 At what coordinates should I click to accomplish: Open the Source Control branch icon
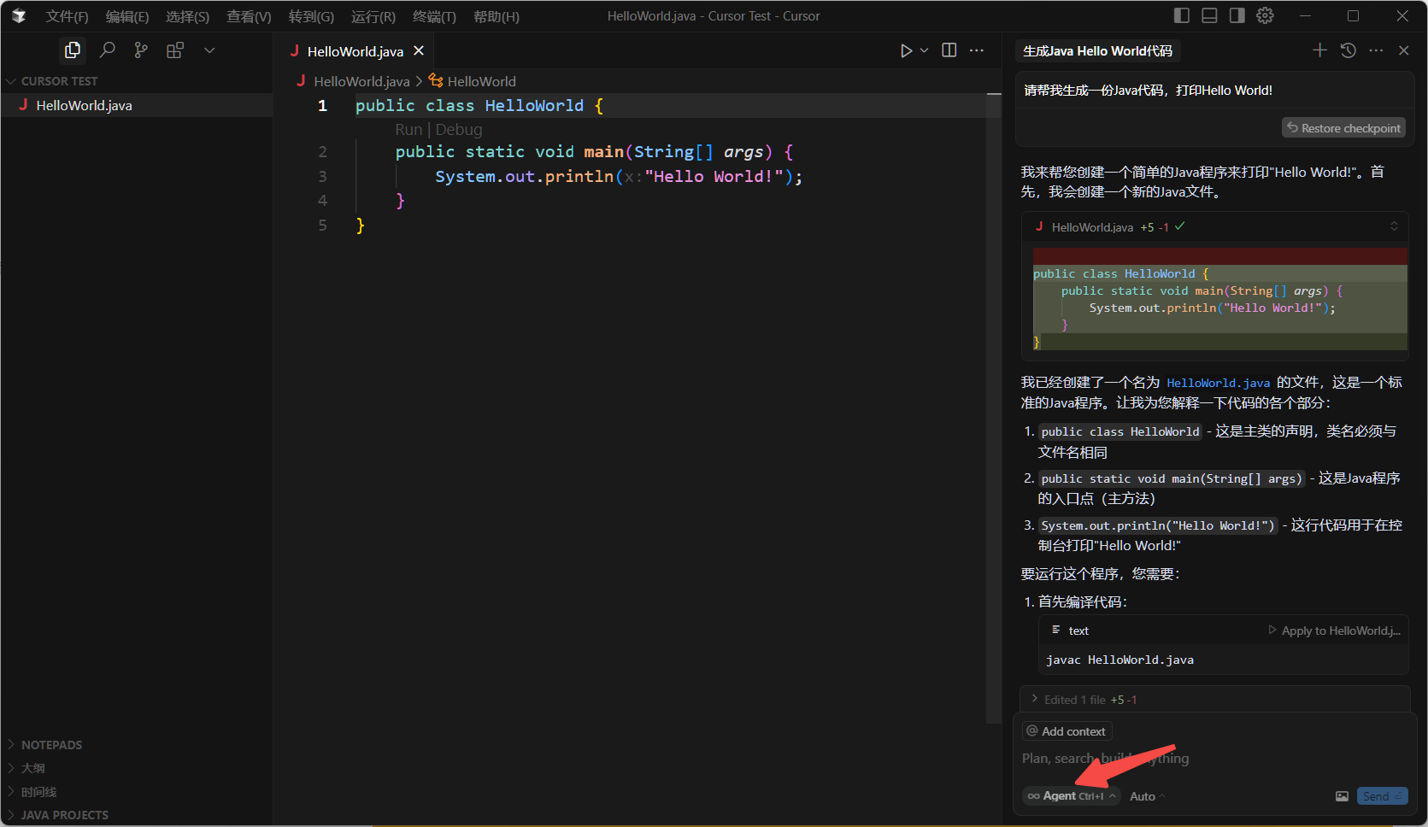141,50
